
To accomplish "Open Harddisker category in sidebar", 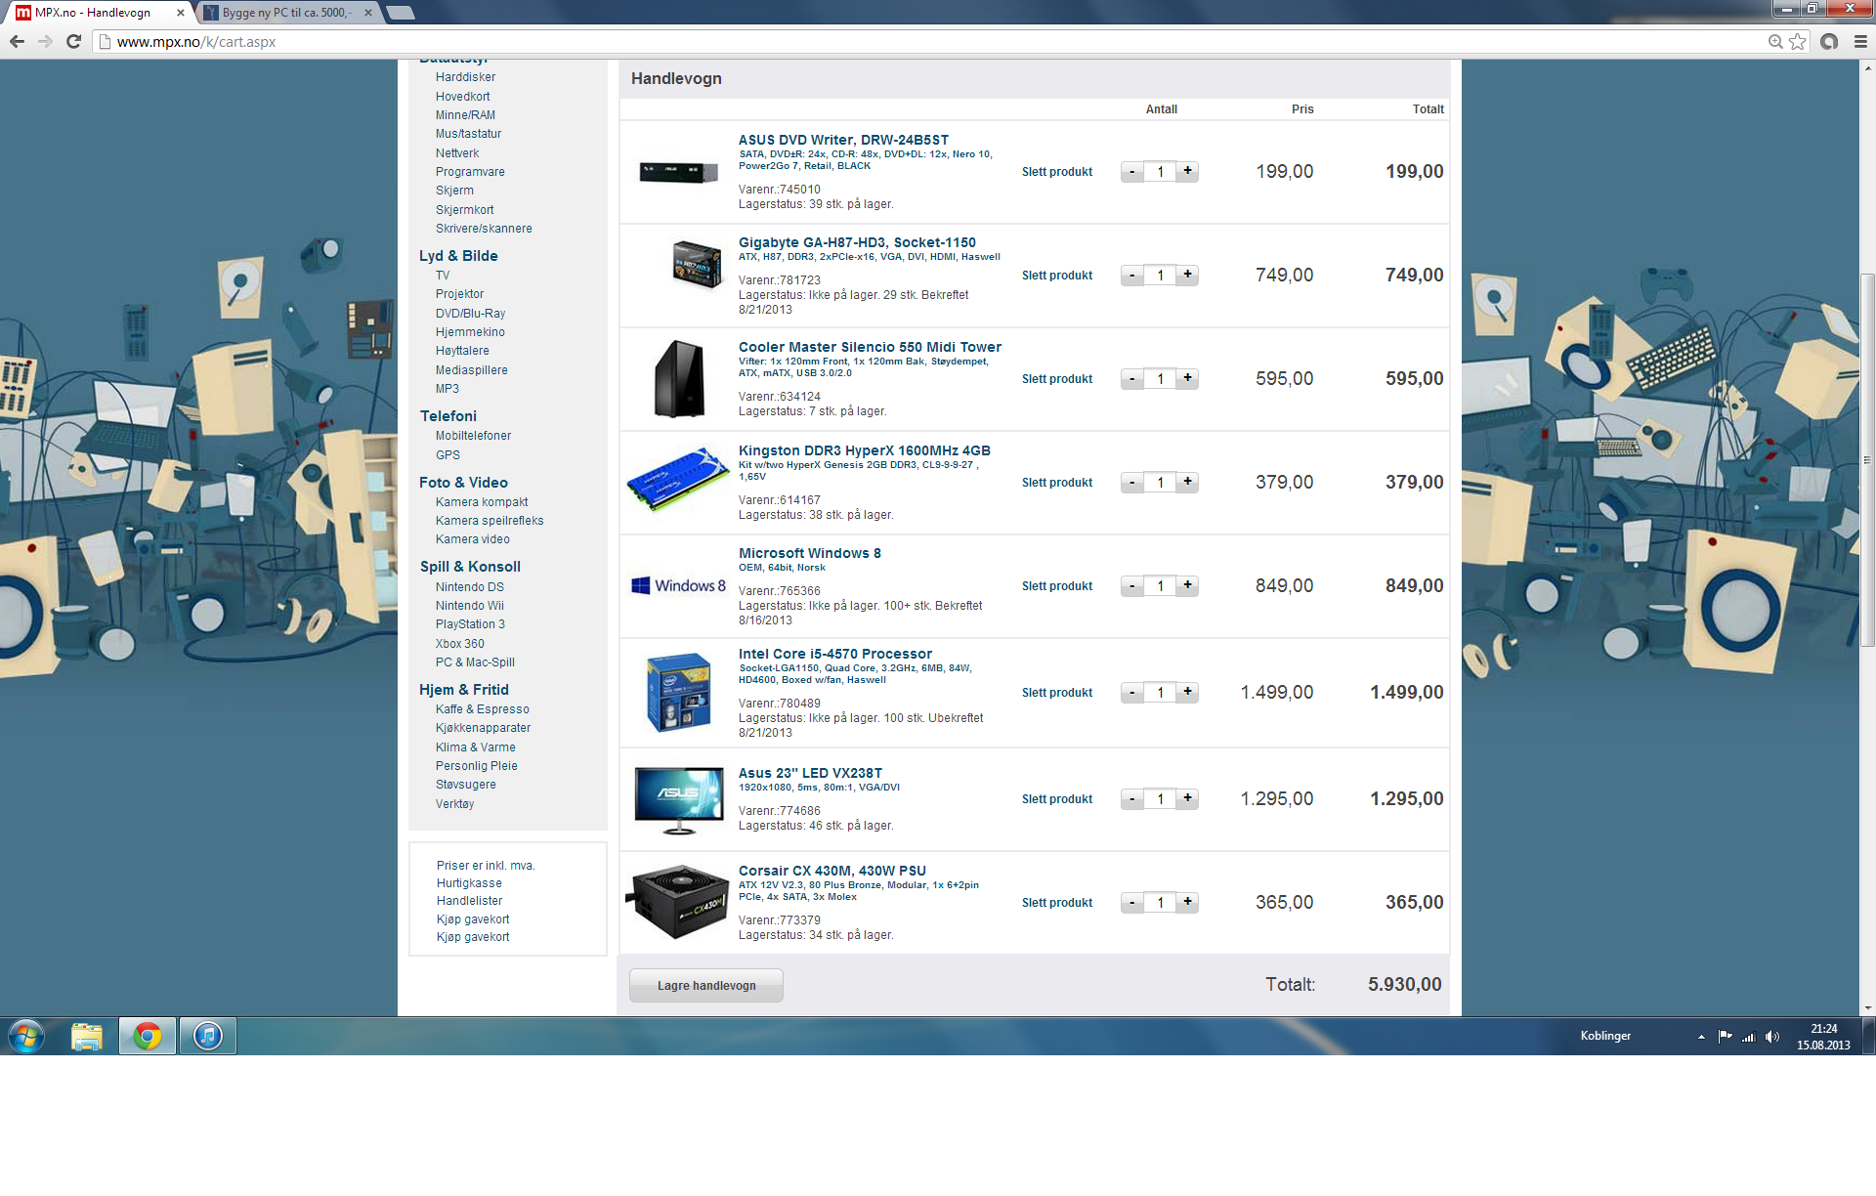I will pyautogui.click(x=465, y=77).
